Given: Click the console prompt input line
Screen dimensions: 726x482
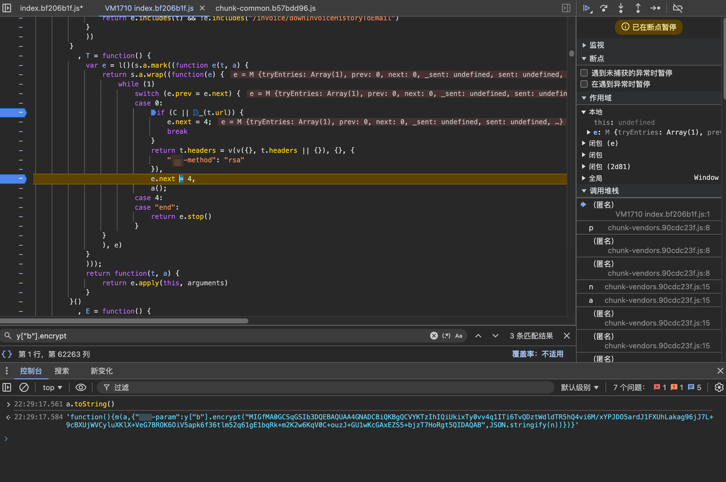Looking at the screenshot, I should tap(363, 439).
